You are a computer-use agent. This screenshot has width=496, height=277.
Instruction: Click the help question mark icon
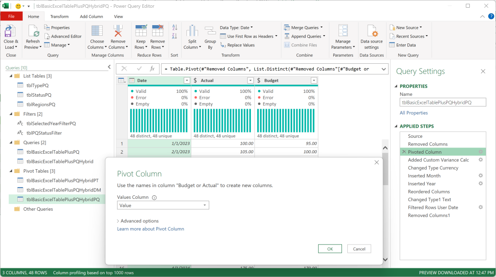click(x=491, y=16)
